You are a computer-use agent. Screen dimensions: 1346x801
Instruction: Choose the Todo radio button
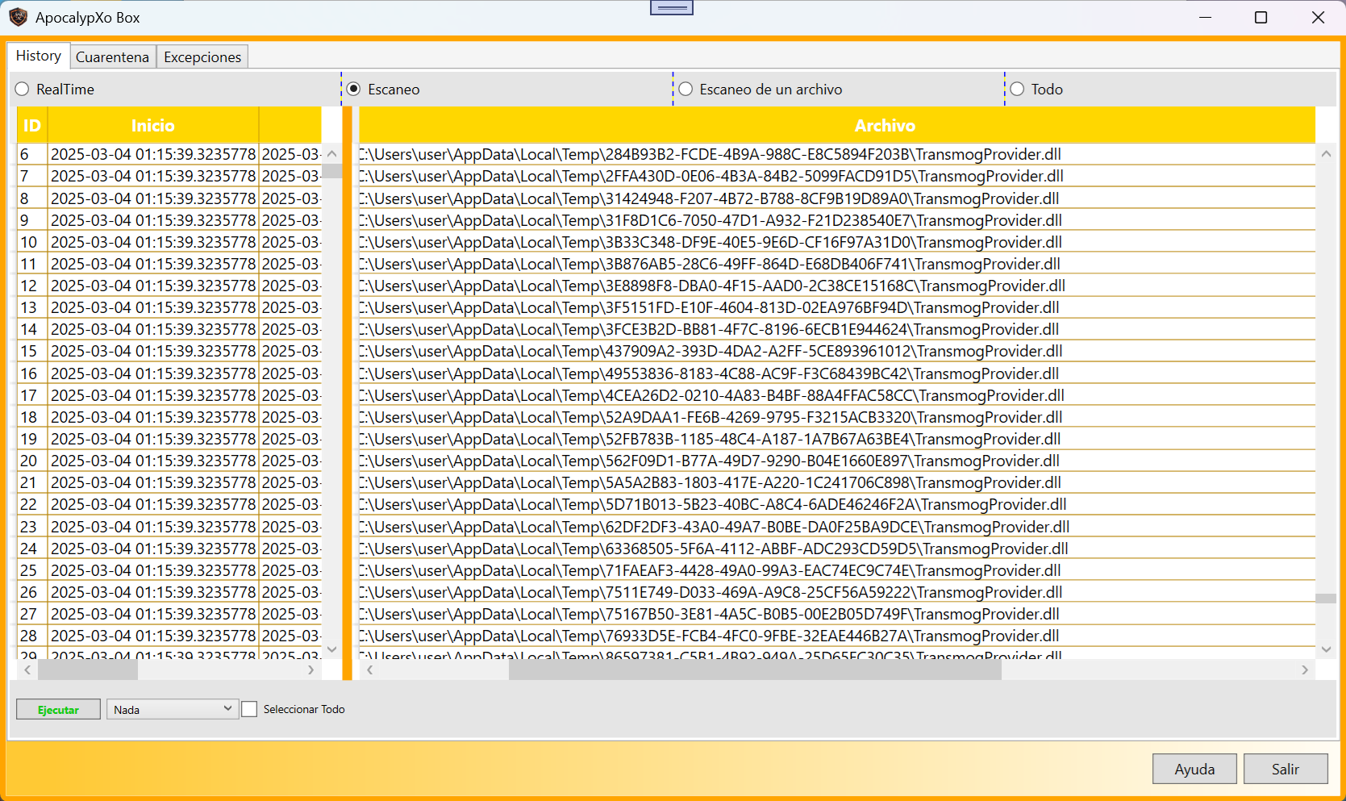[1017, 90]
